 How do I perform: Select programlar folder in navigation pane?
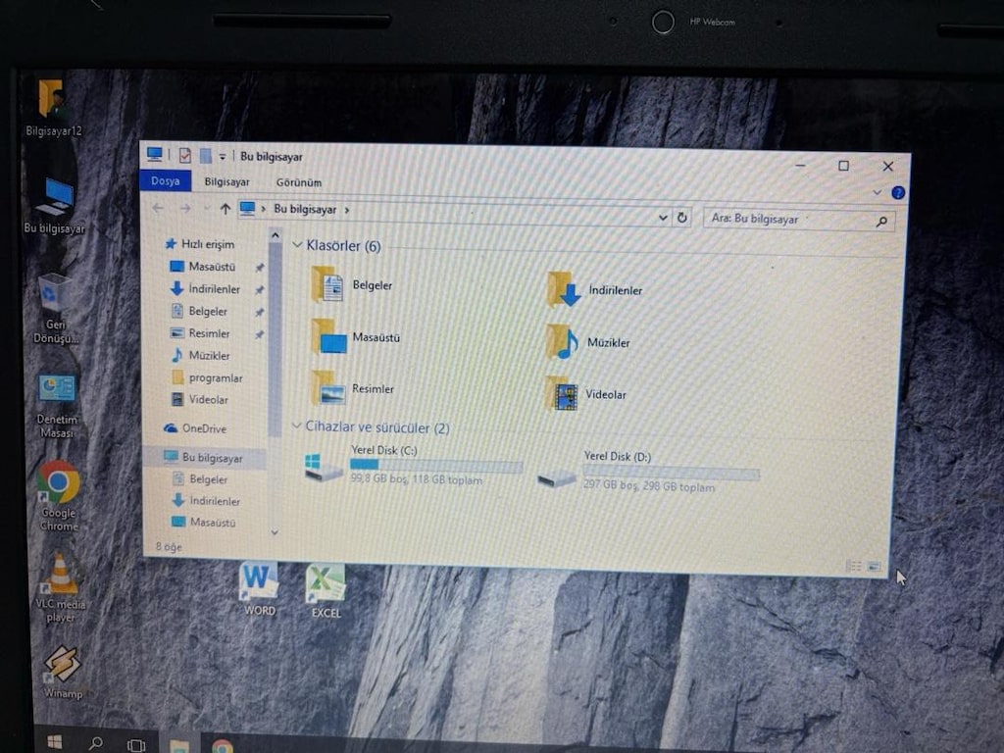pyautogui.click(x=209, y=377)
